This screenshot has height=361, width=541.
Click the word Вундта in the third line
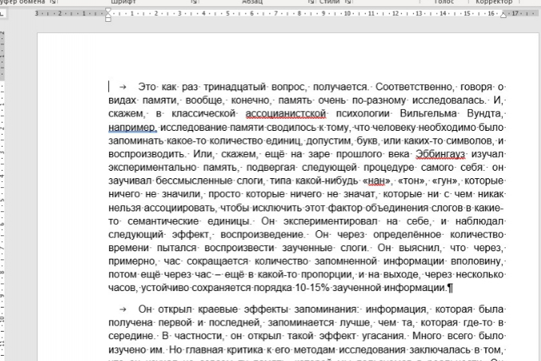(484, 114)
